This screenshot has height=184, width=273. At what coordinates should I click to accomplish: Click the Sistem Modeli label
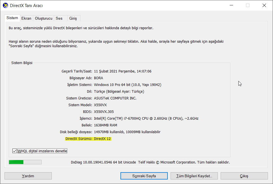pos(80,105)
